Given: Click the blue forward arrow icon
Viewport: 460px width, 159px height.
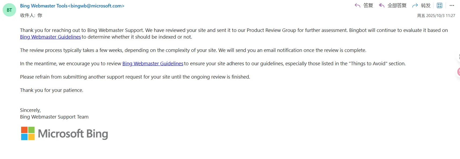Looking at the screenshot, I should [x=415, y=5].
